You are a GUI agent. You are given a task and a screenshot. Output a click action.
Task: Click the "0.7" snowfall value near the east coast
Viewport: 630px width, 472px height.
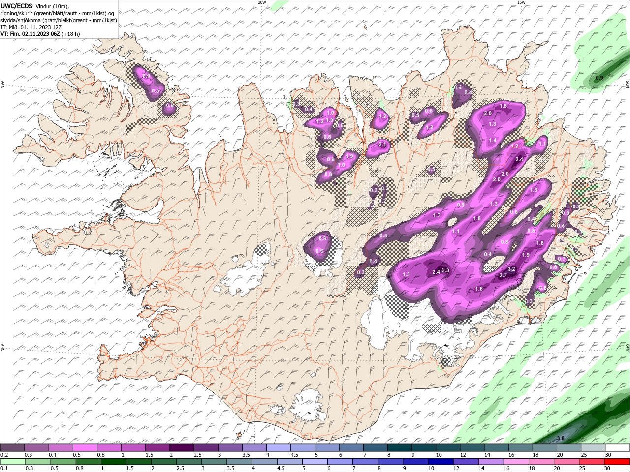coord(562,259)
